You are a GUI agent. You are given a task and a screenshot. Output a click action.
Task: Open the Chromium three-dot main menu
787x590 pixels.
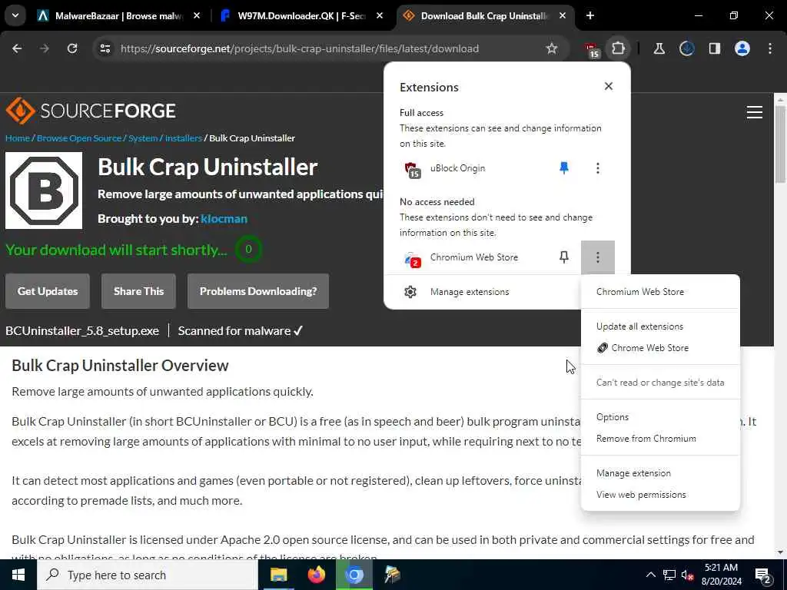(770, 48)
